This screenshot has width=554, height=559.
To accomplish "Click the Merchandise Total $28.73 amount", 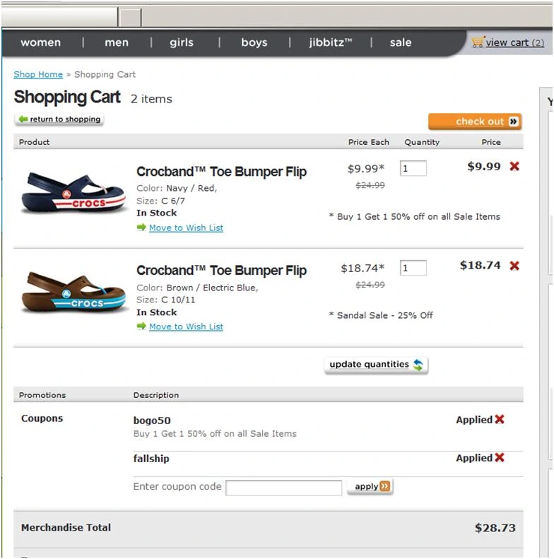I will tap(495, 528).
